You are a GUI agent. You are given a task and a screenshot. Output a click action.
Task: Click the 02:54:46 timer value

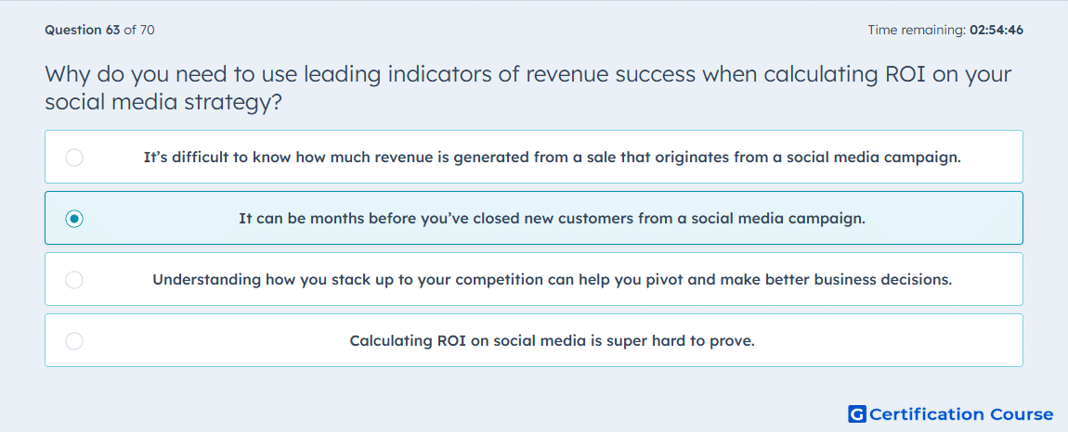coord(996,30)
